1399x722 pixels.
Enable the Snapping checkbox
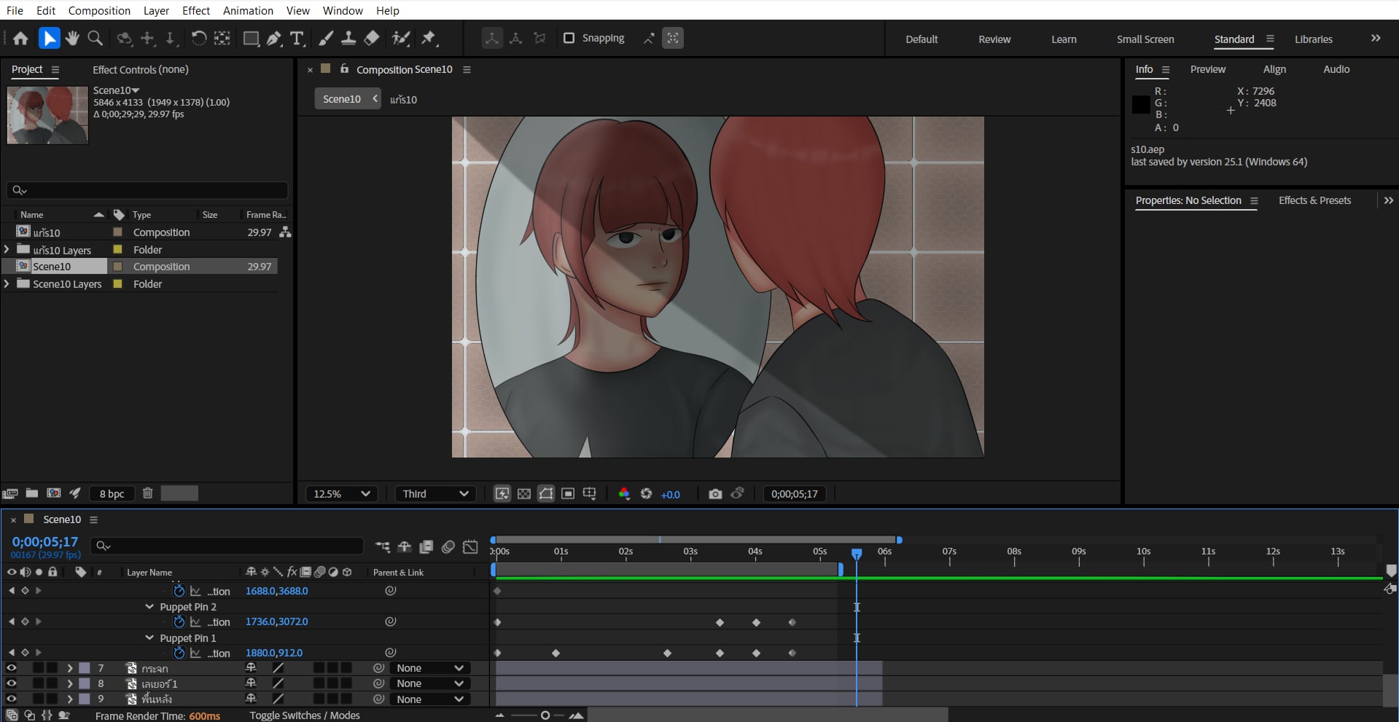pos(569,38)
